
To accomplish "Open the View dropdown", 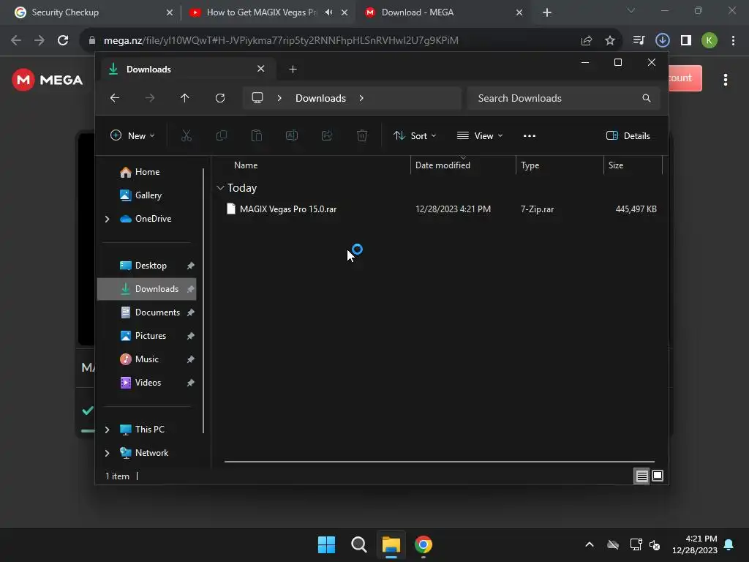I will pyautogui.click(x=480, y=135).
